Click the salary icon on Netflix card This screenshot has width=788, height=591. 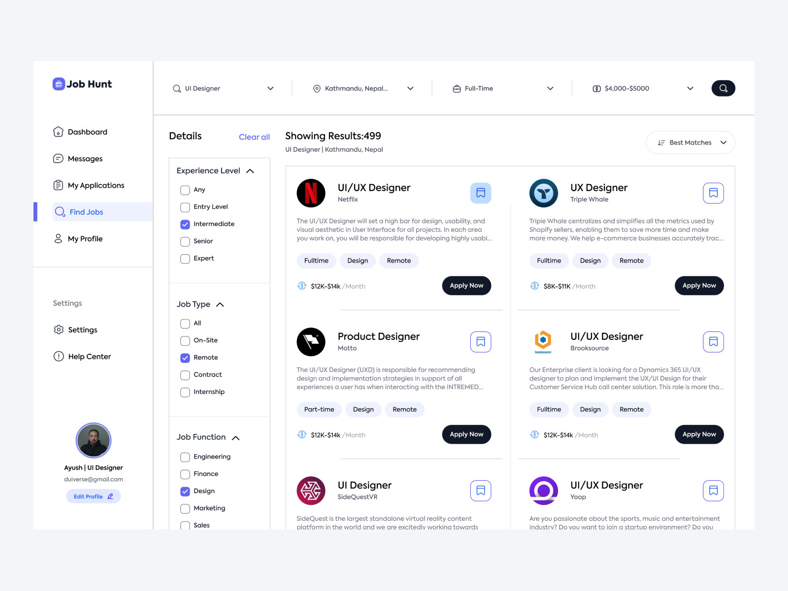pos(302,286)
